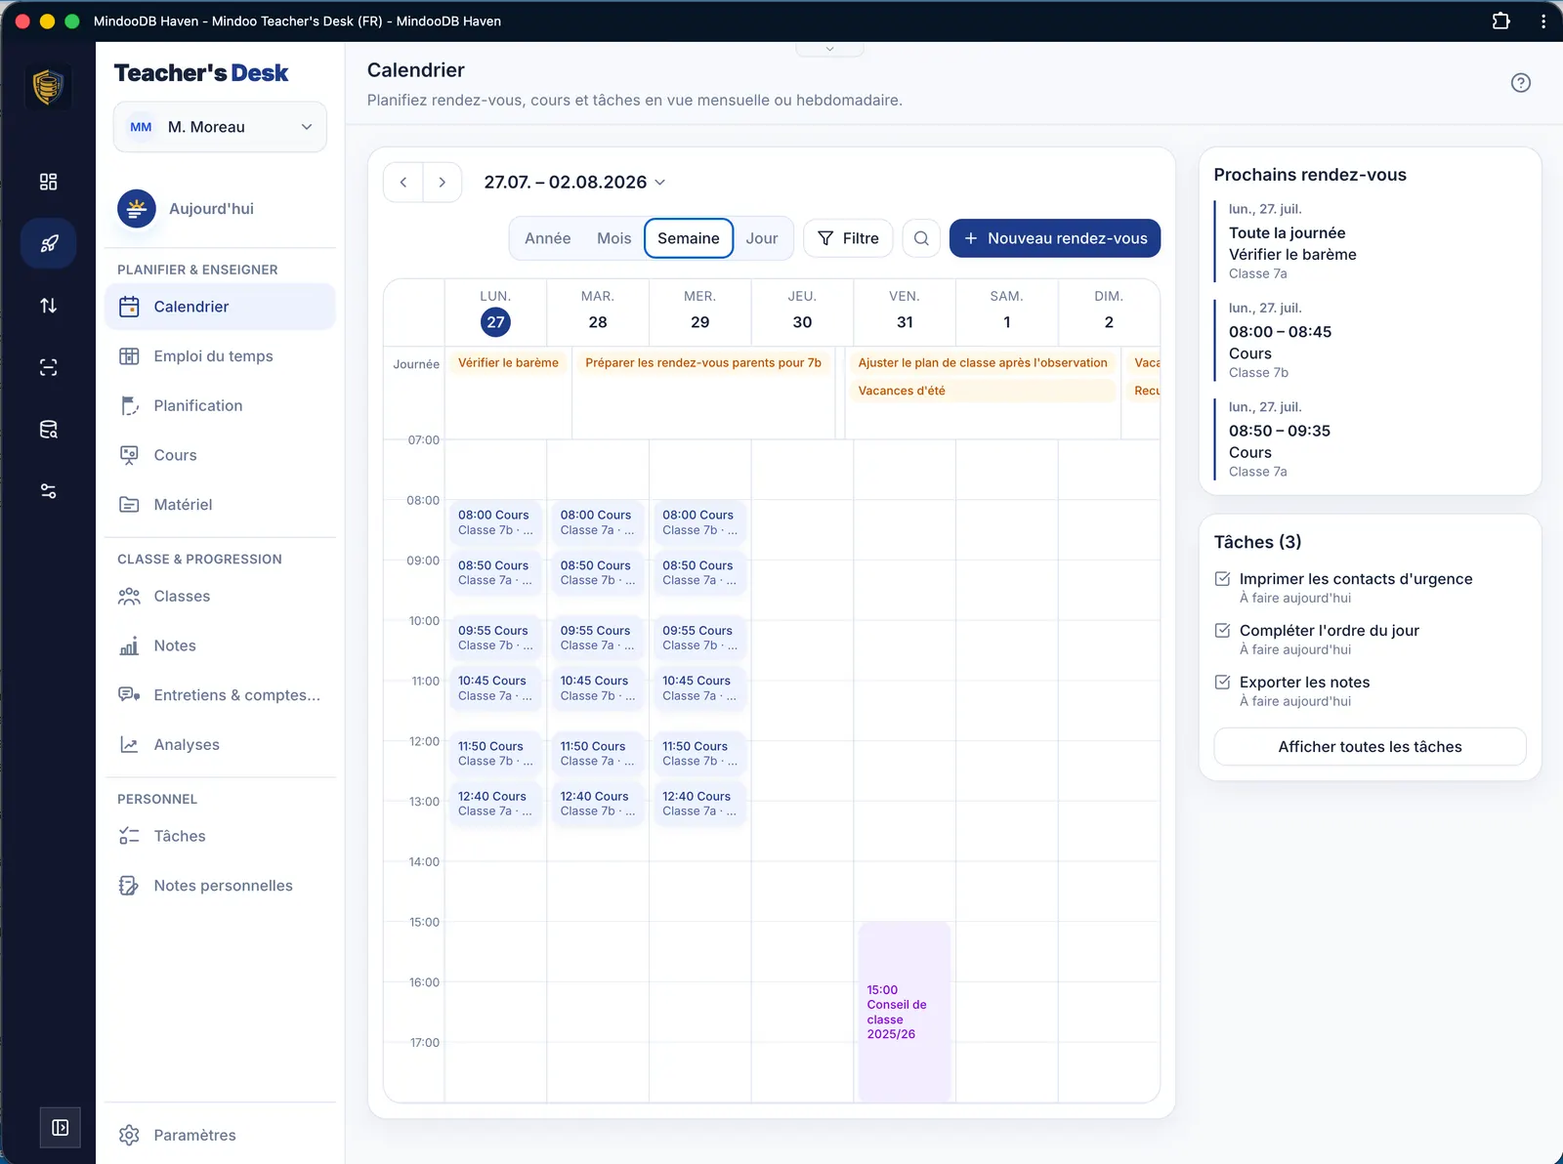1563x1164 pixels.
Task: Mark Exporter les notes task as done
Action: (1222, 682)
